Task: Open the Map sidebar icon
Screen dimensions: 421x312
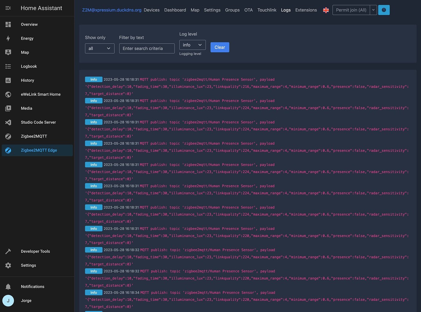Action: coord(8,52)
